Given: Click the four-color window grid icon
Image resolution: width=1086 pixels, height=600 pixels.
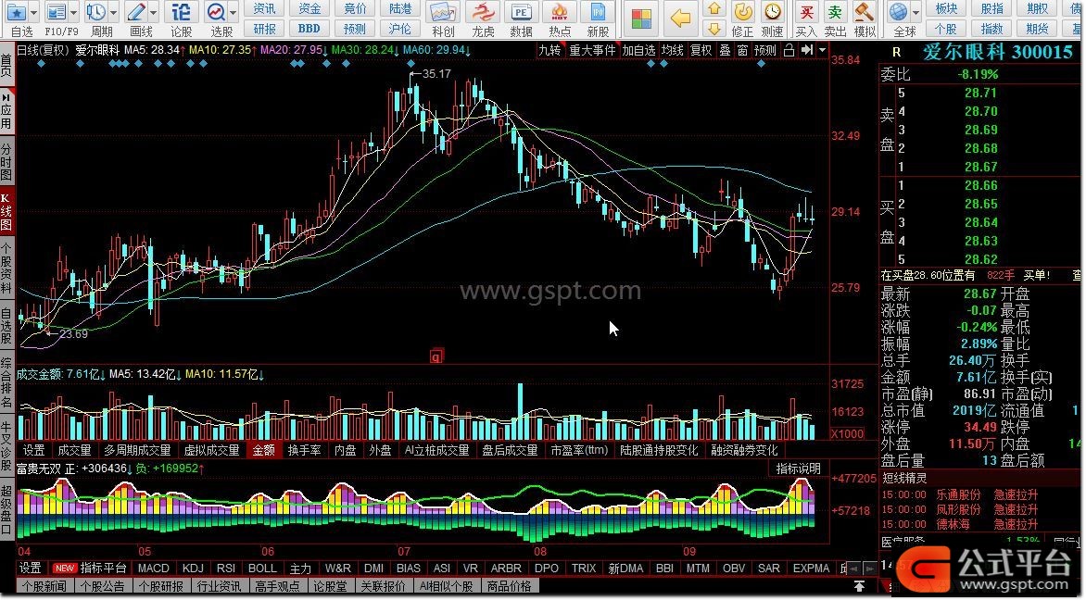Looking at the screenshot, I should tap(640, 19).
